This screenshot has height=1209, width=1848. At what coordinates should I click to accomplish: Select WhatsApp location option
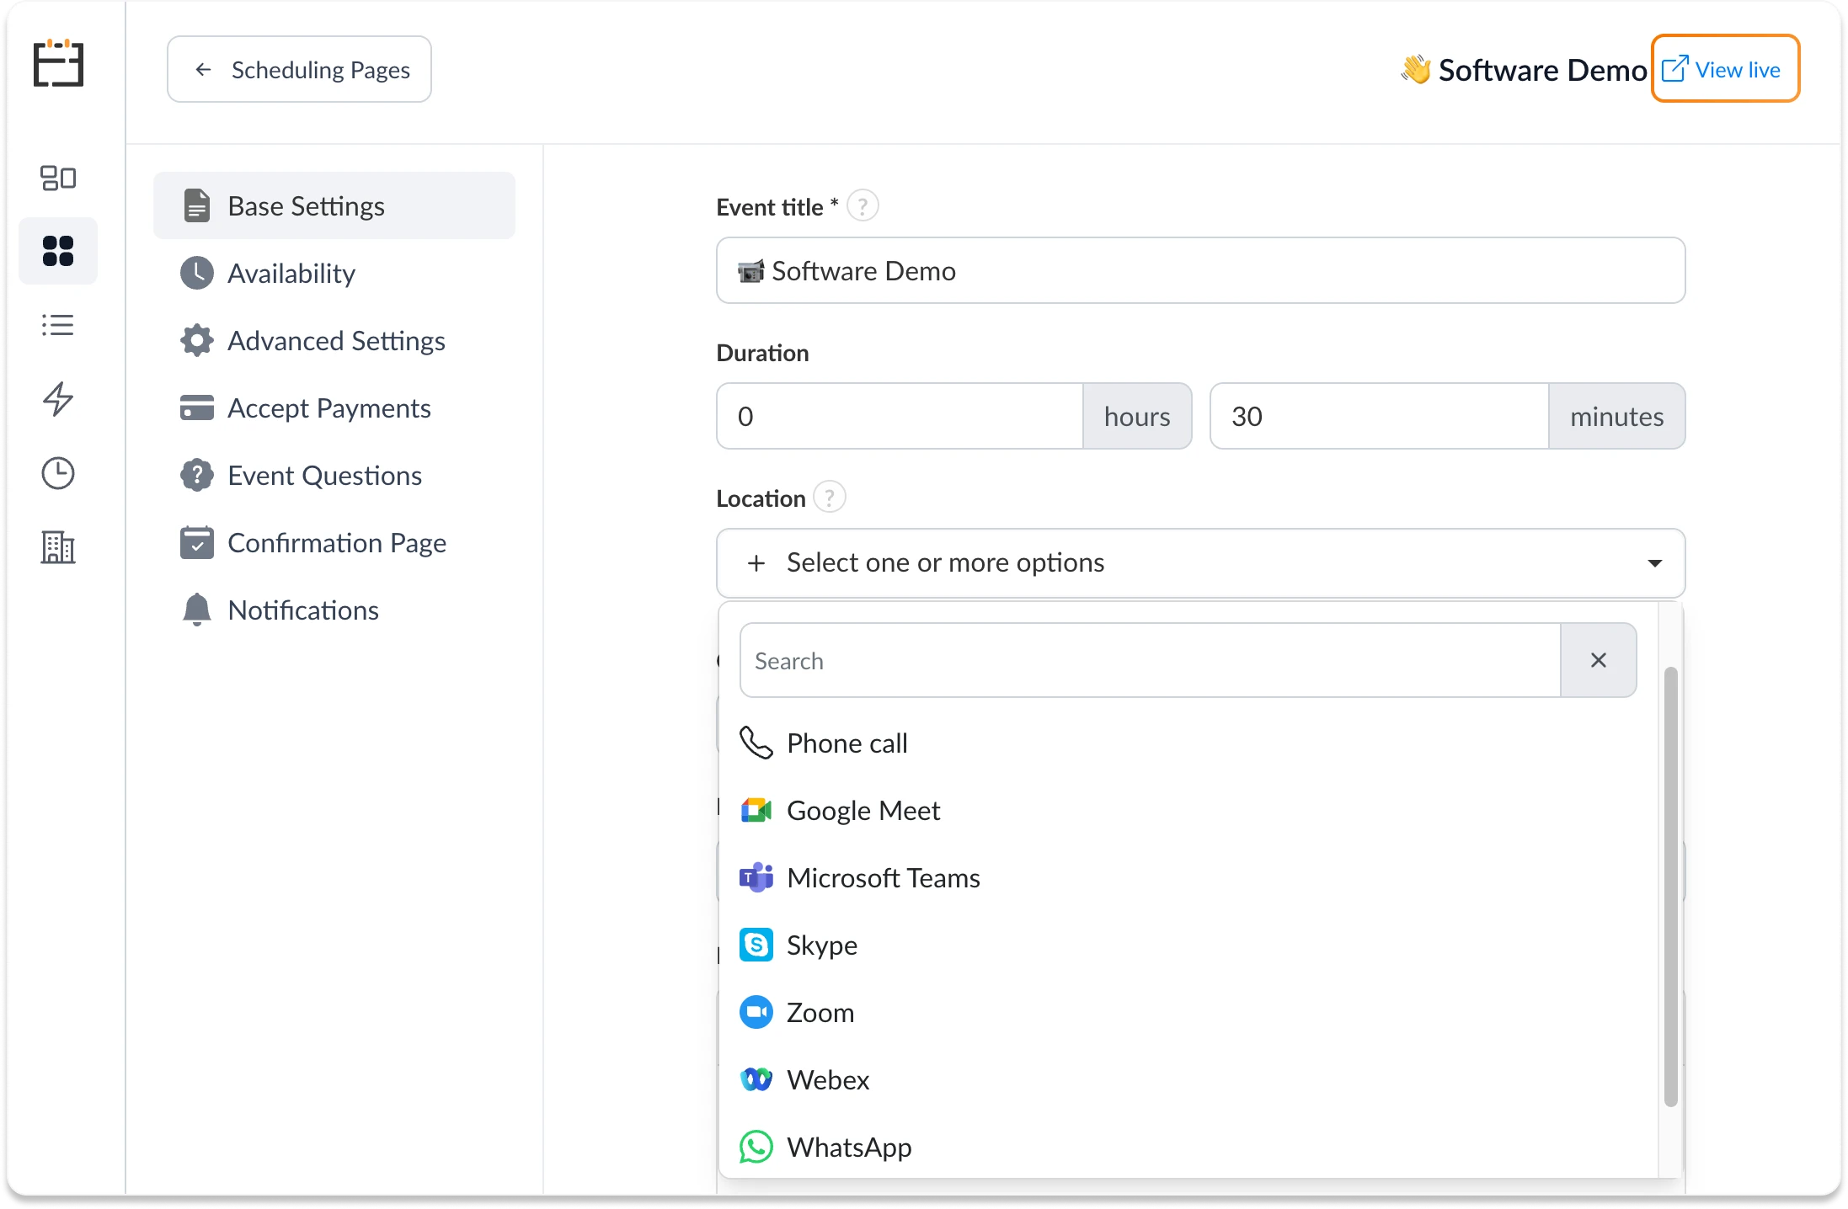(x=849, y=1147)
